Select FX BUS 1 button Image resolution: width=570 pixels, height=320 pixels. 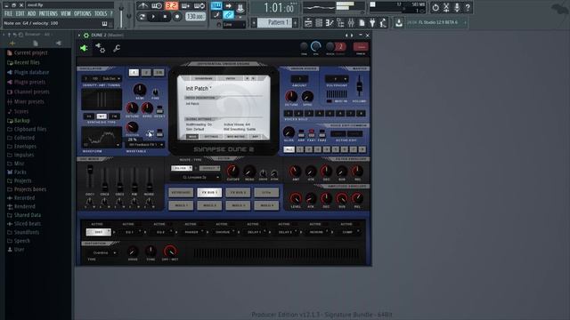point(209,192)
